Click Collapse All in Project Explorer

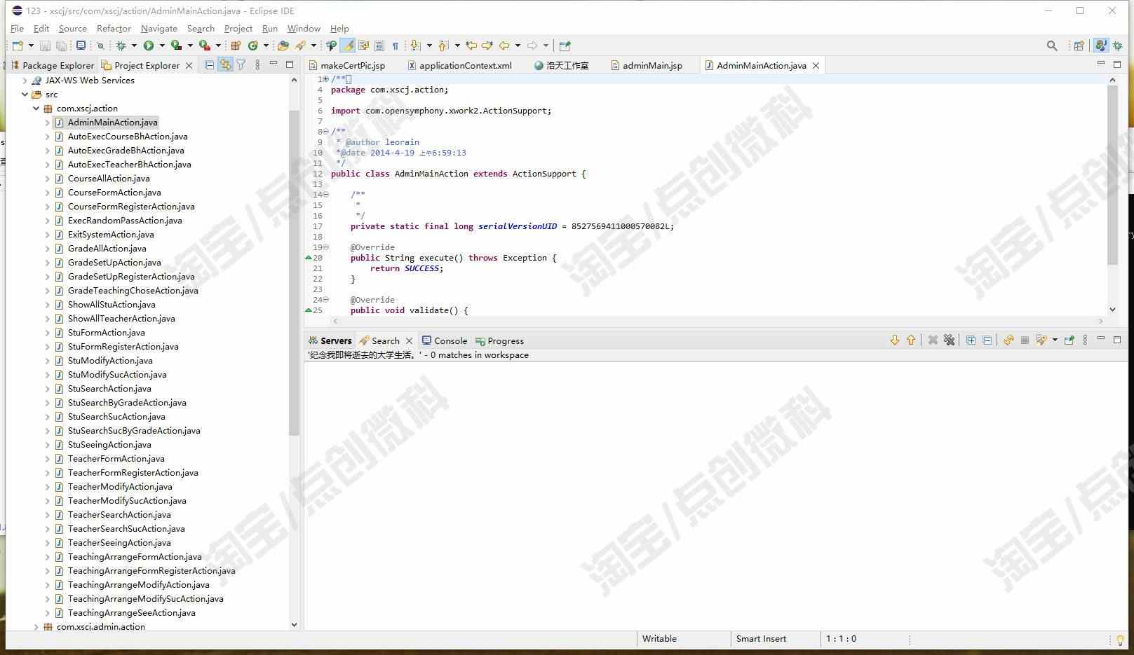click(209, 65)
